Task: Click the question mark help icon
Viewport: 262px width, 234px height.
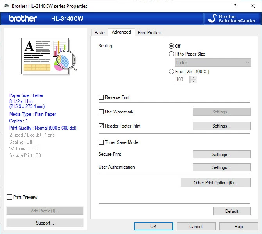Action: pos(235,6)
